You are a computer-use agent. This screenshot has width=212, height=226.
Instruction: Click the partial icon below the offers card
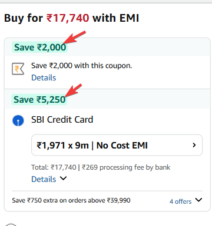(11, 224)
